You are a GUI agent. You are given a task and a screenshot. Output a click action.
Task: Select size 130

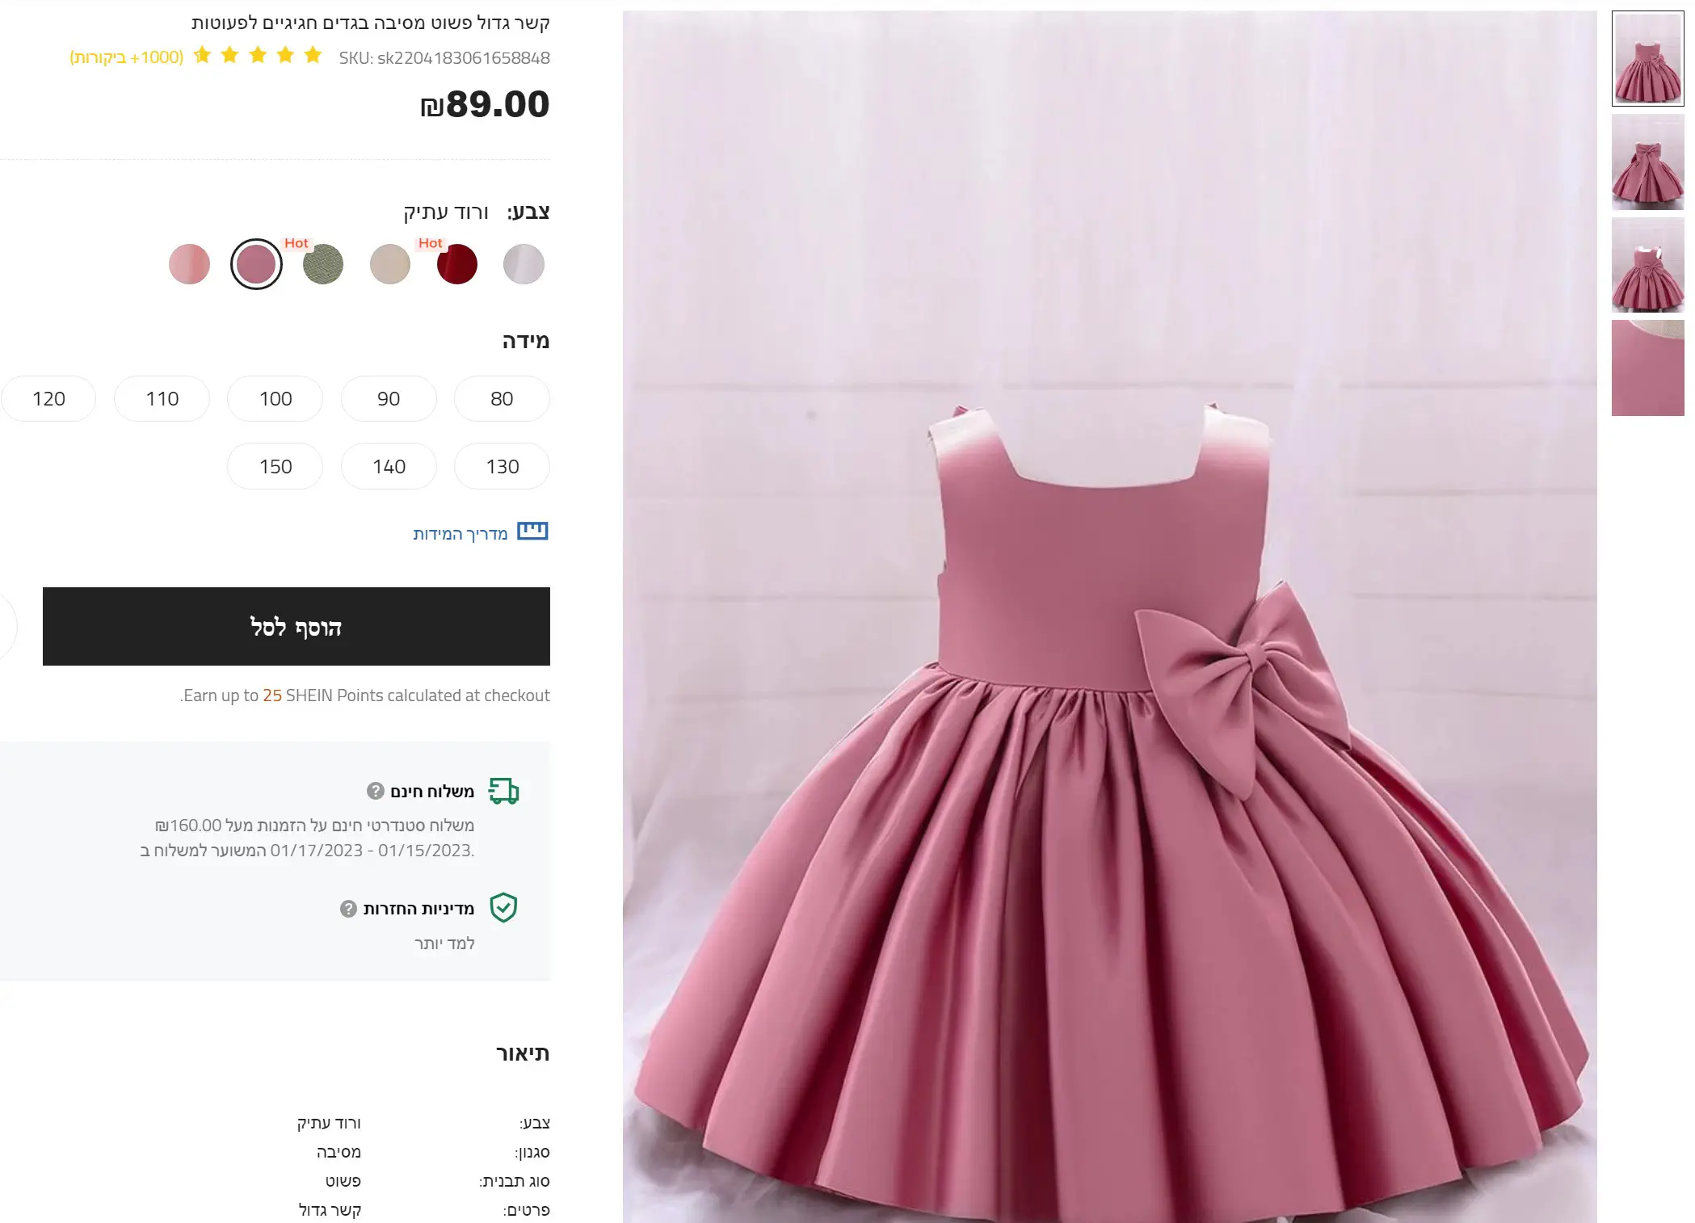tap(502, 466)
